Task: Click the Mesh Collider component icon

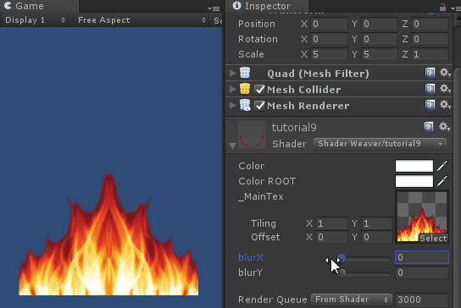Action: tap(245, 89)
